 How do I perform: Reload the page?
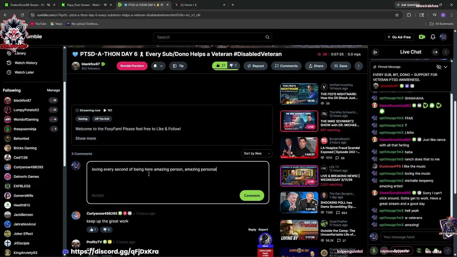click(22, 15)
